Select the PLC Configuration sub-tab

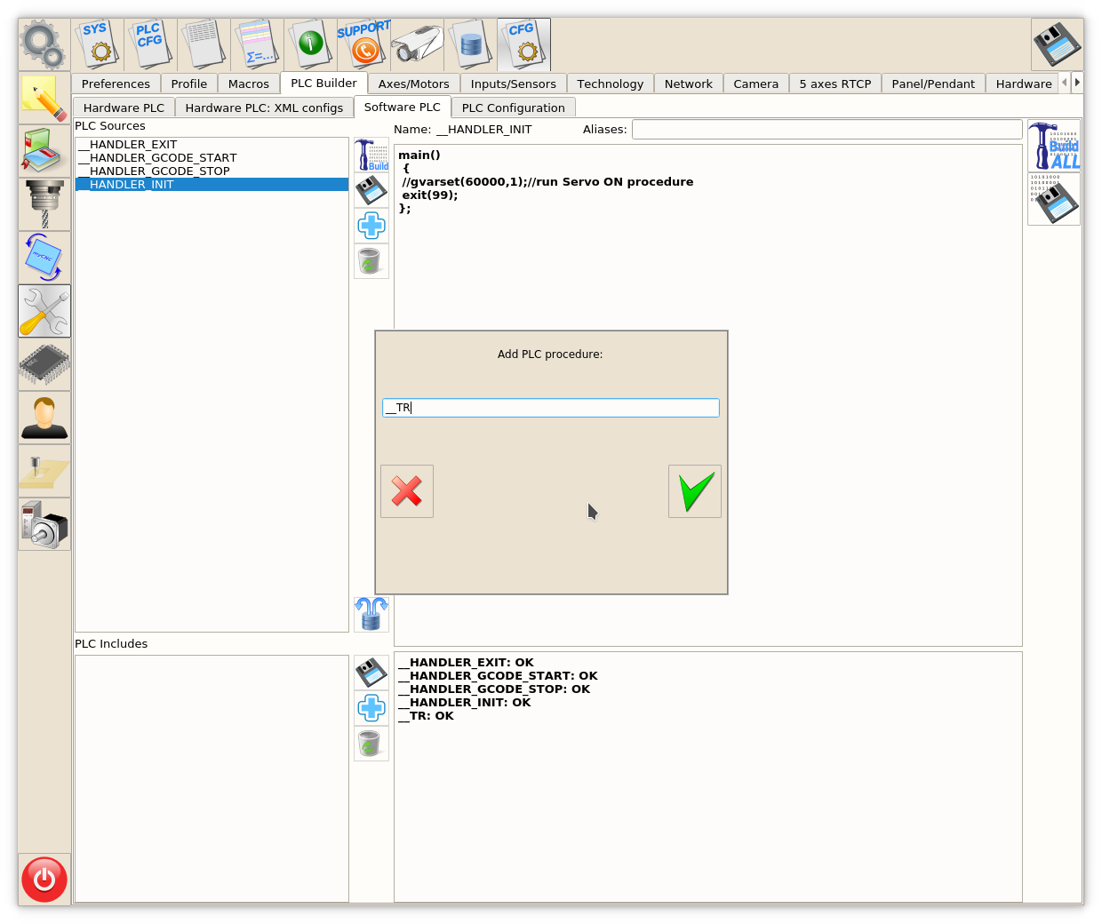coord(513,108)
